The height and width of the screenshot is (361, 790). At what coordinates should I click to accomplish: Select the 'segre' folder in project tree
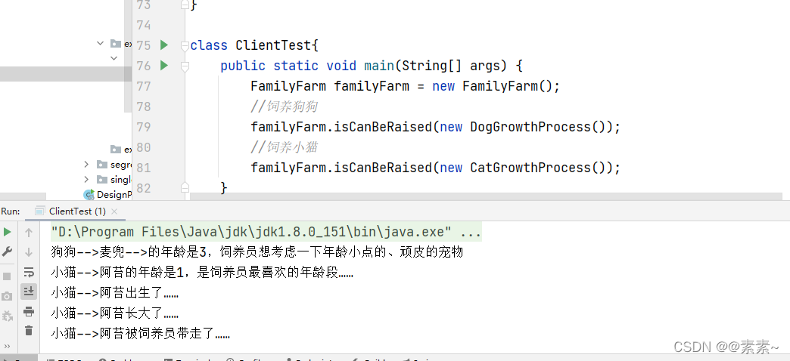click(114, 165)
